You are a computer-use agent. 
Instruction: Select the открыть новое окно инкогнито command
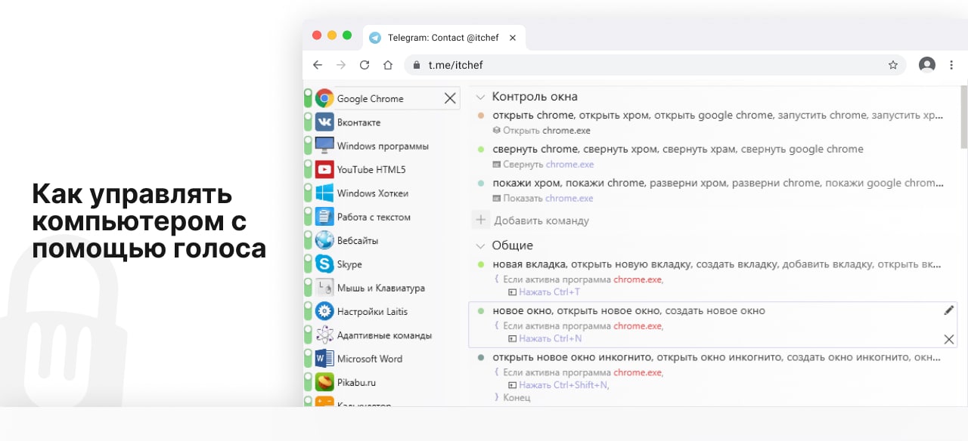(717, 357)
